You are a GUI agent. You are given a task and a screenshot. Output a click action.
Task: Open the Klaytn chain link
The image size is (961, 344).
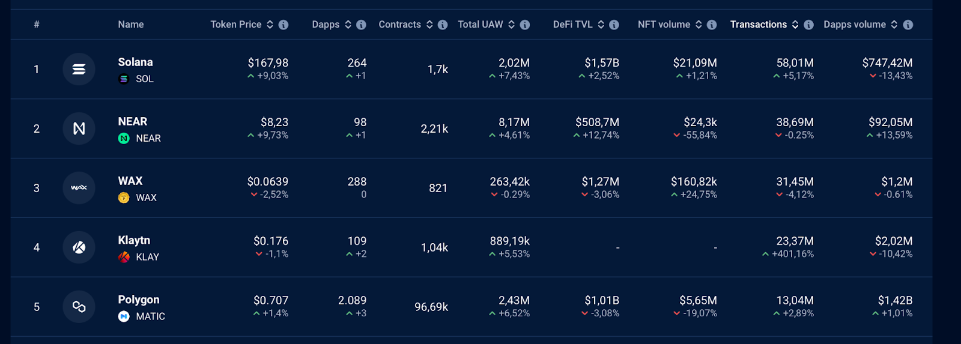134,240
